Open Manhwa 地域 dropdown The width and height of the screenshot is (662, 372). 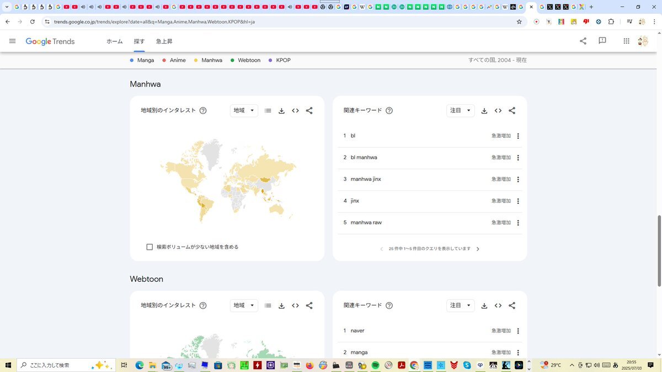coord(244,110)
